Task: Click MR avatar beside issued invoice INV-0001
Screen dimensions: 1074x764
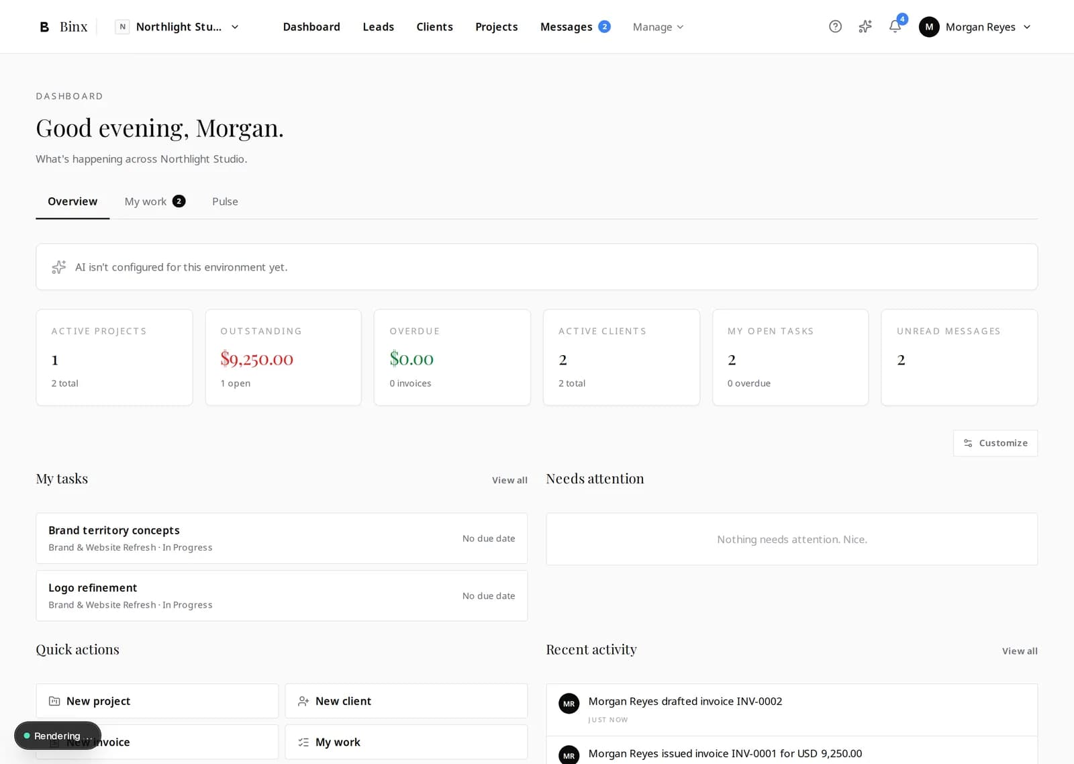Action: click(569, 755)
